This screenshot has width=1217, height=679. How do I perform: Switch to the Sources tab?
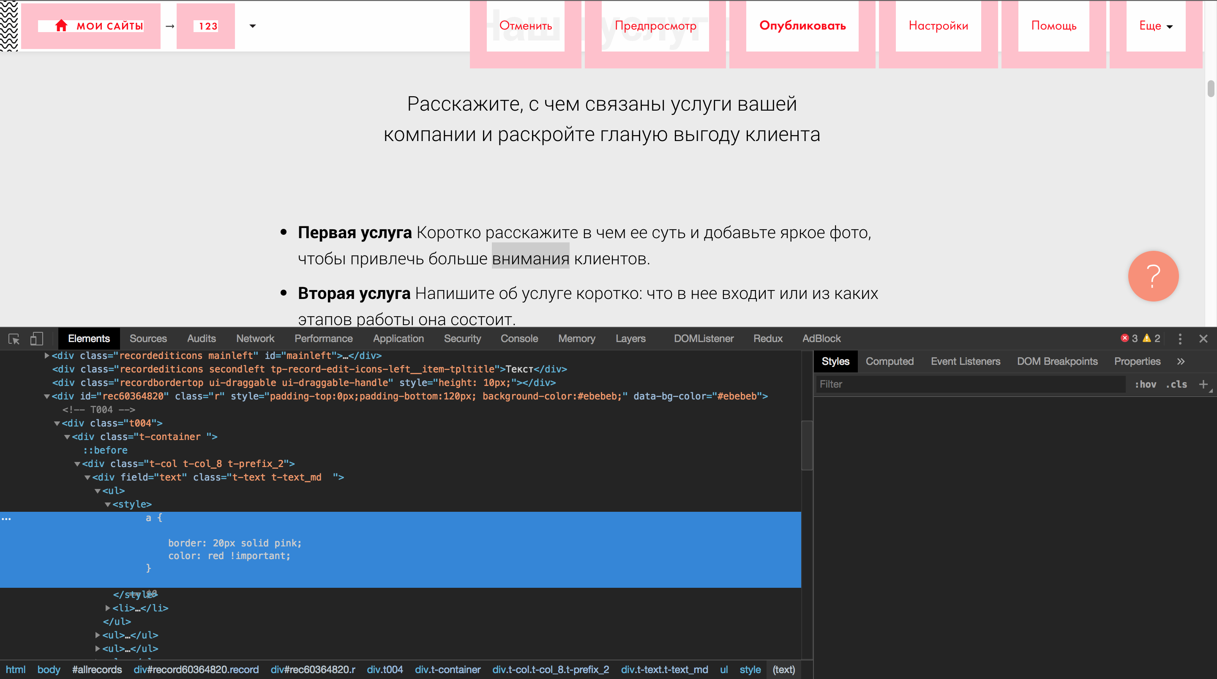148,339
